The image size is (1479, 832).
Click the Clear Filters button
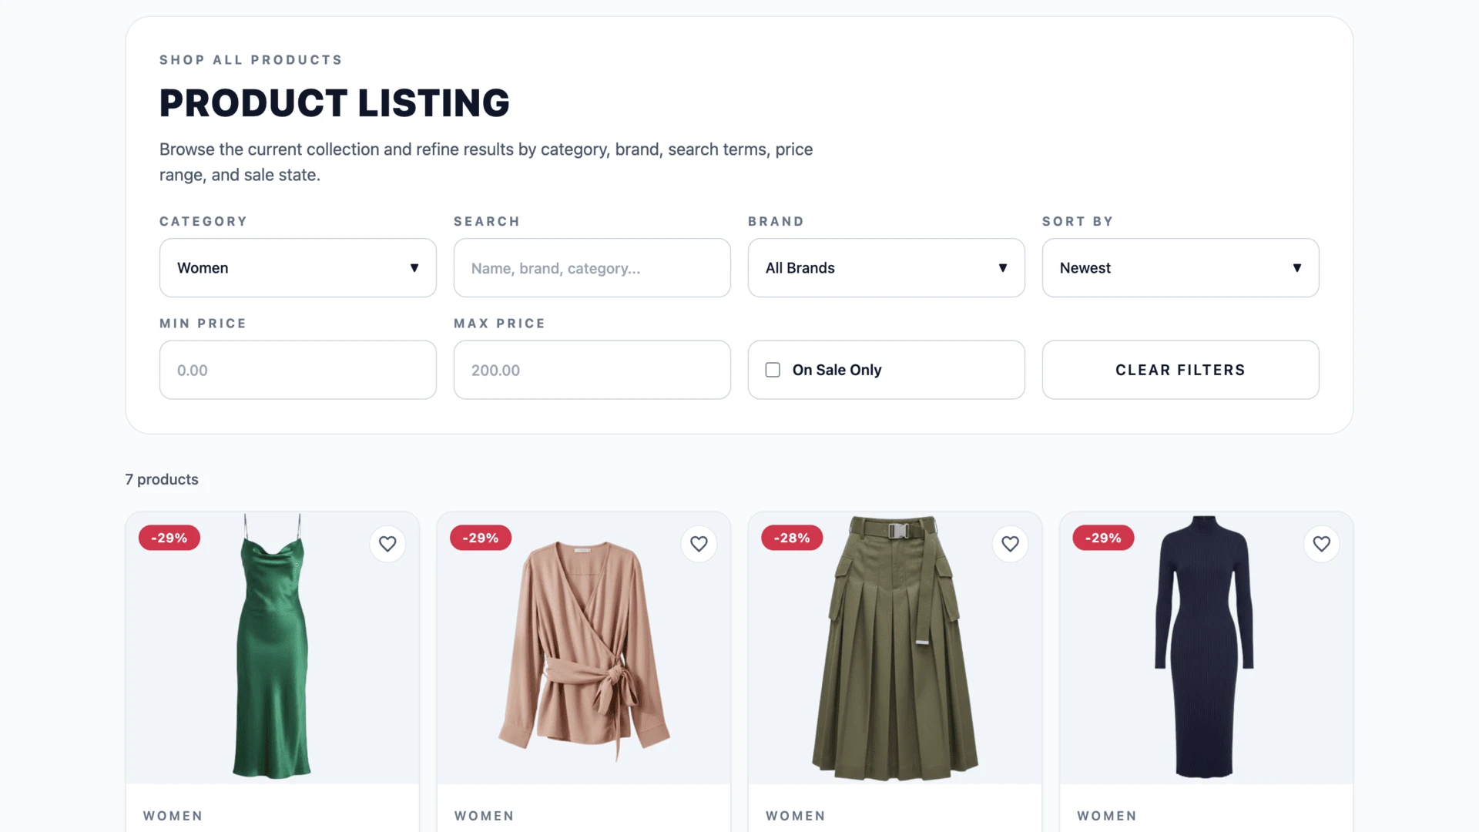point(1181,370)
